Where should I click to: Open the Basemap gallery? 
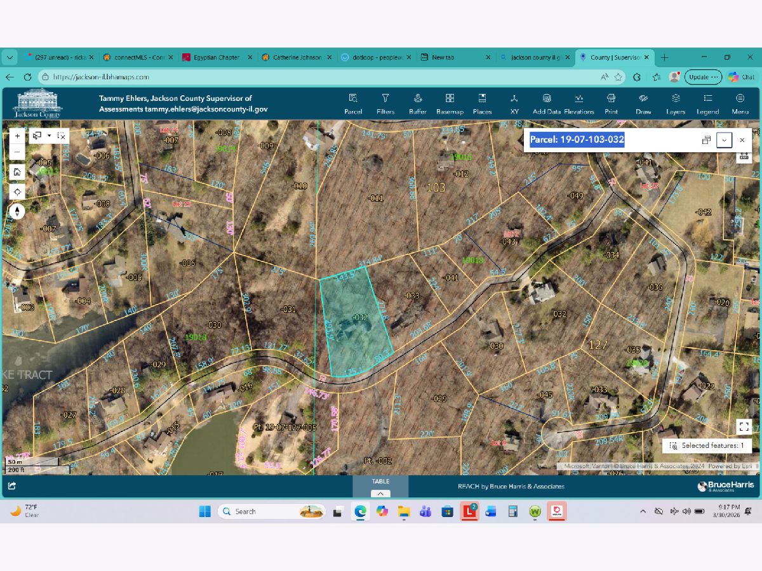[450, 103]
